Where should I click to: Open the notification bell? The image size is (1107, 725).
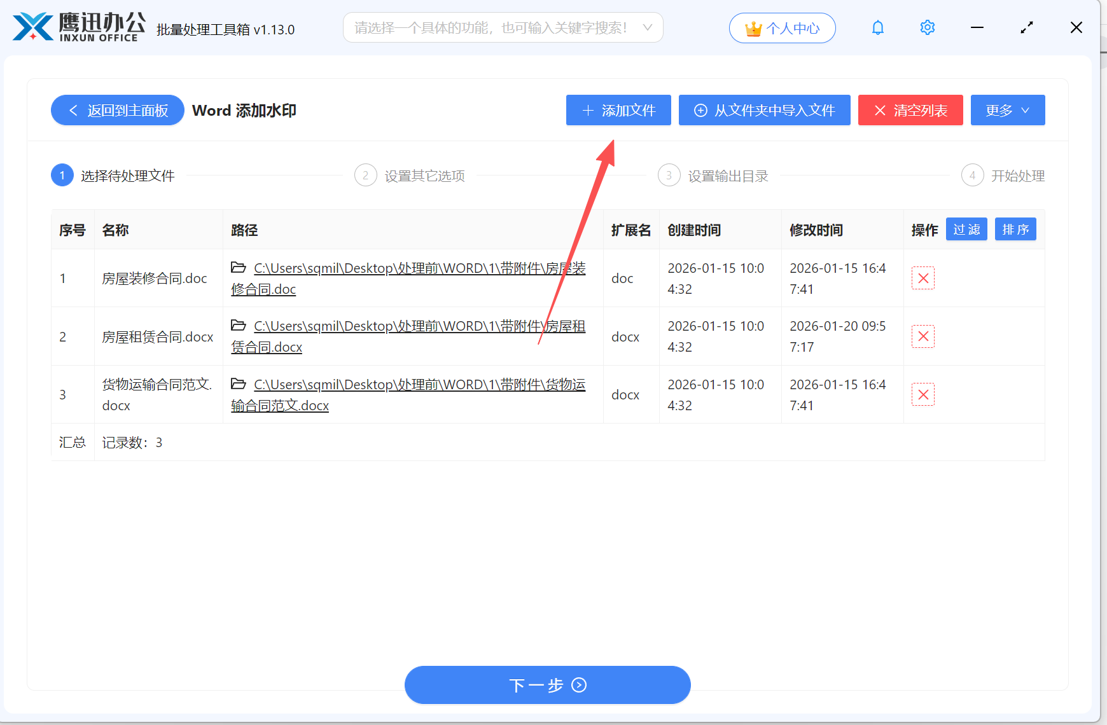click(x=877, y=27)
